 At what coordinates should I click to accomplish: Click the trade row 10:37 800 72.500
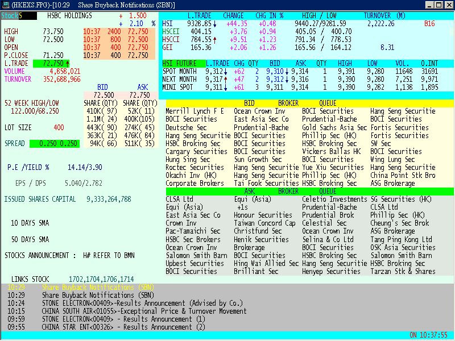tap(116, 39)
